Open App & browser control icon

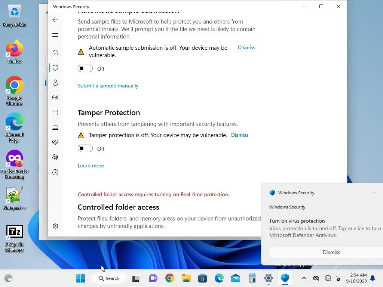tap(55, 112)
